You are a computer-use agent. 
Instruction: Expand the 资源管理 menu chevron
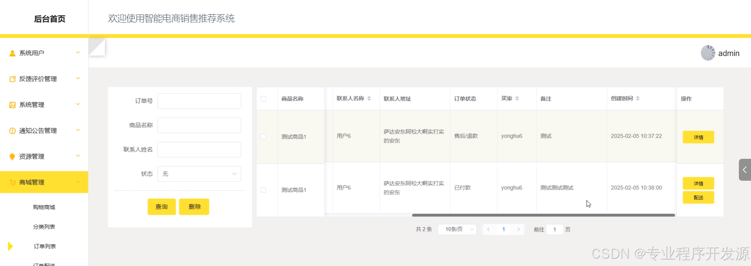[x=78, y=156]
